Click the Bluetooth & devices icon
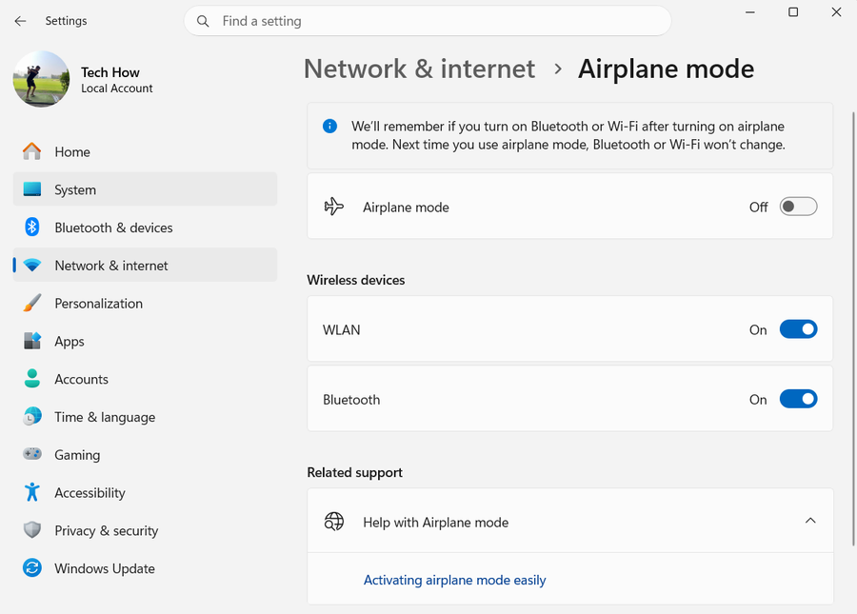 [31, 227]
